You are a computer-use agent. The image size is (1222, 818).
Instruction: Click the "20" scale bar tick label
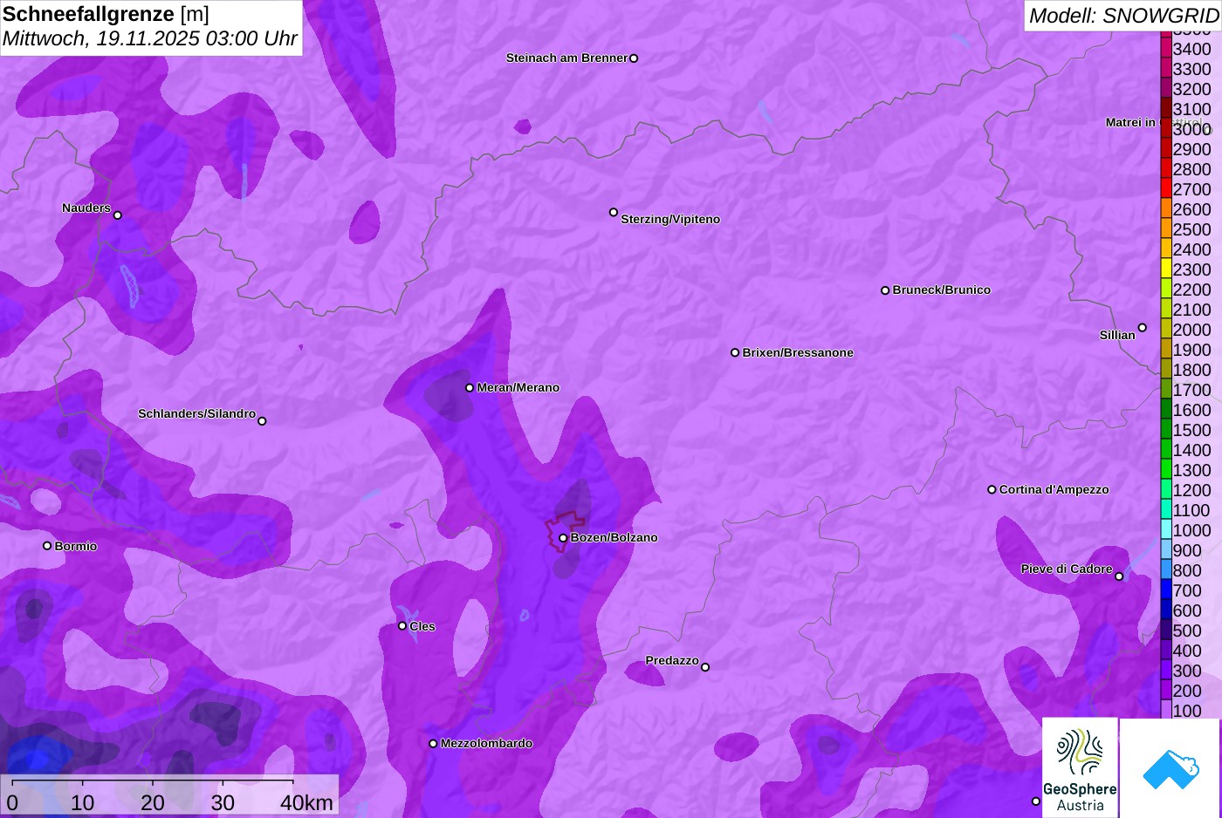(153, 802)
